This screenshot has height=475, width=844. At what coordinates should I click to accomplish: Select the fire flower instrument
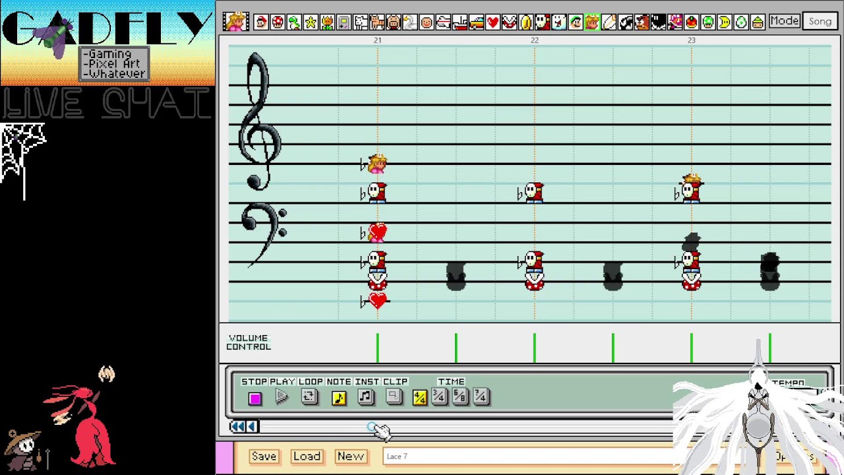[x=327, y=22]
